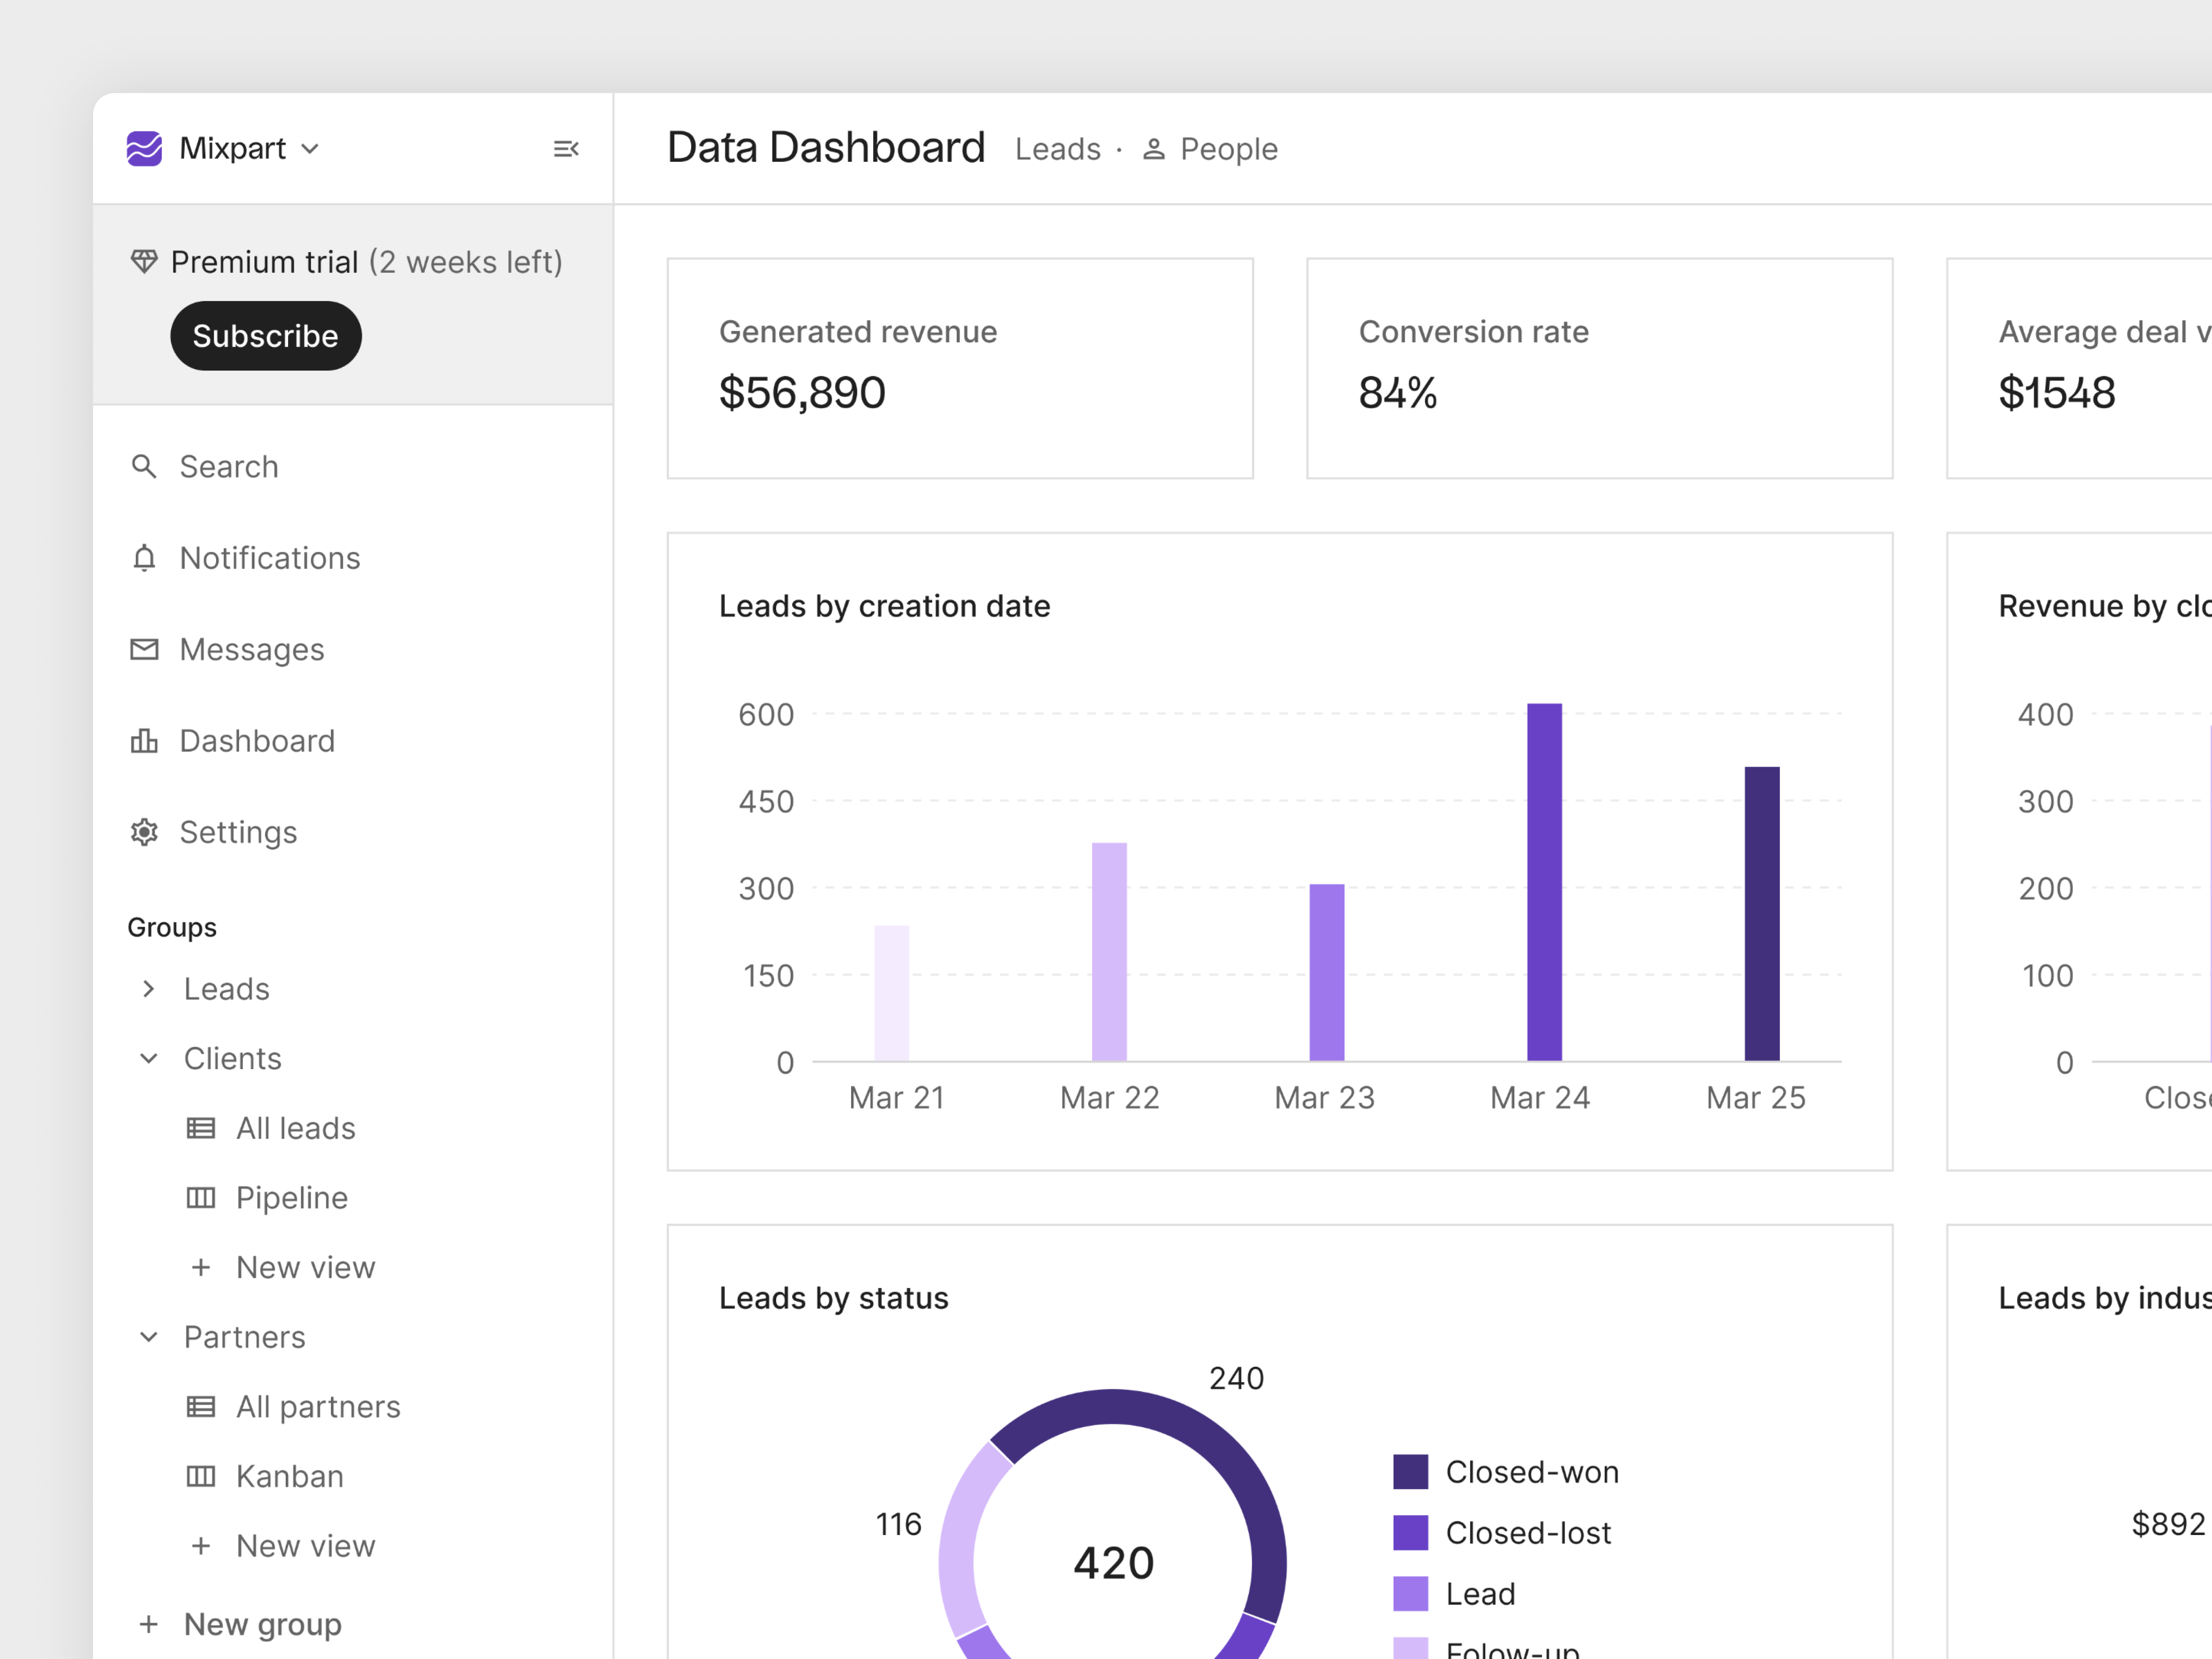Open the Generated revenue card
Viewport: 2212px width, 1659px height.
[960, 368]
